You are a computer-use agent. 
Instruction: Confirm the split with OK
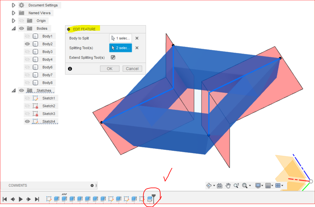point(110,69)
